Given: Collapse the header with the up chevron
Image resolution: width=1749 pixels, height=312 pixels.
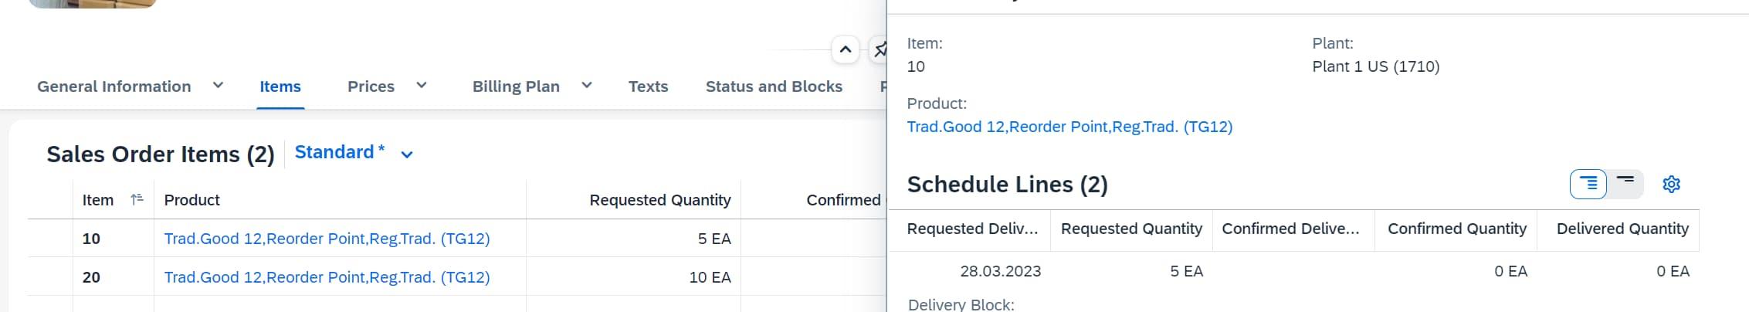Looking at the screenshot, I should pos(846,51).
